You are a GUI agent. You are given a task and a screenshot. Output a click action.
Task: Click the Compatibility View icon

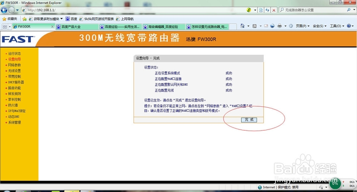coord(261,10)
